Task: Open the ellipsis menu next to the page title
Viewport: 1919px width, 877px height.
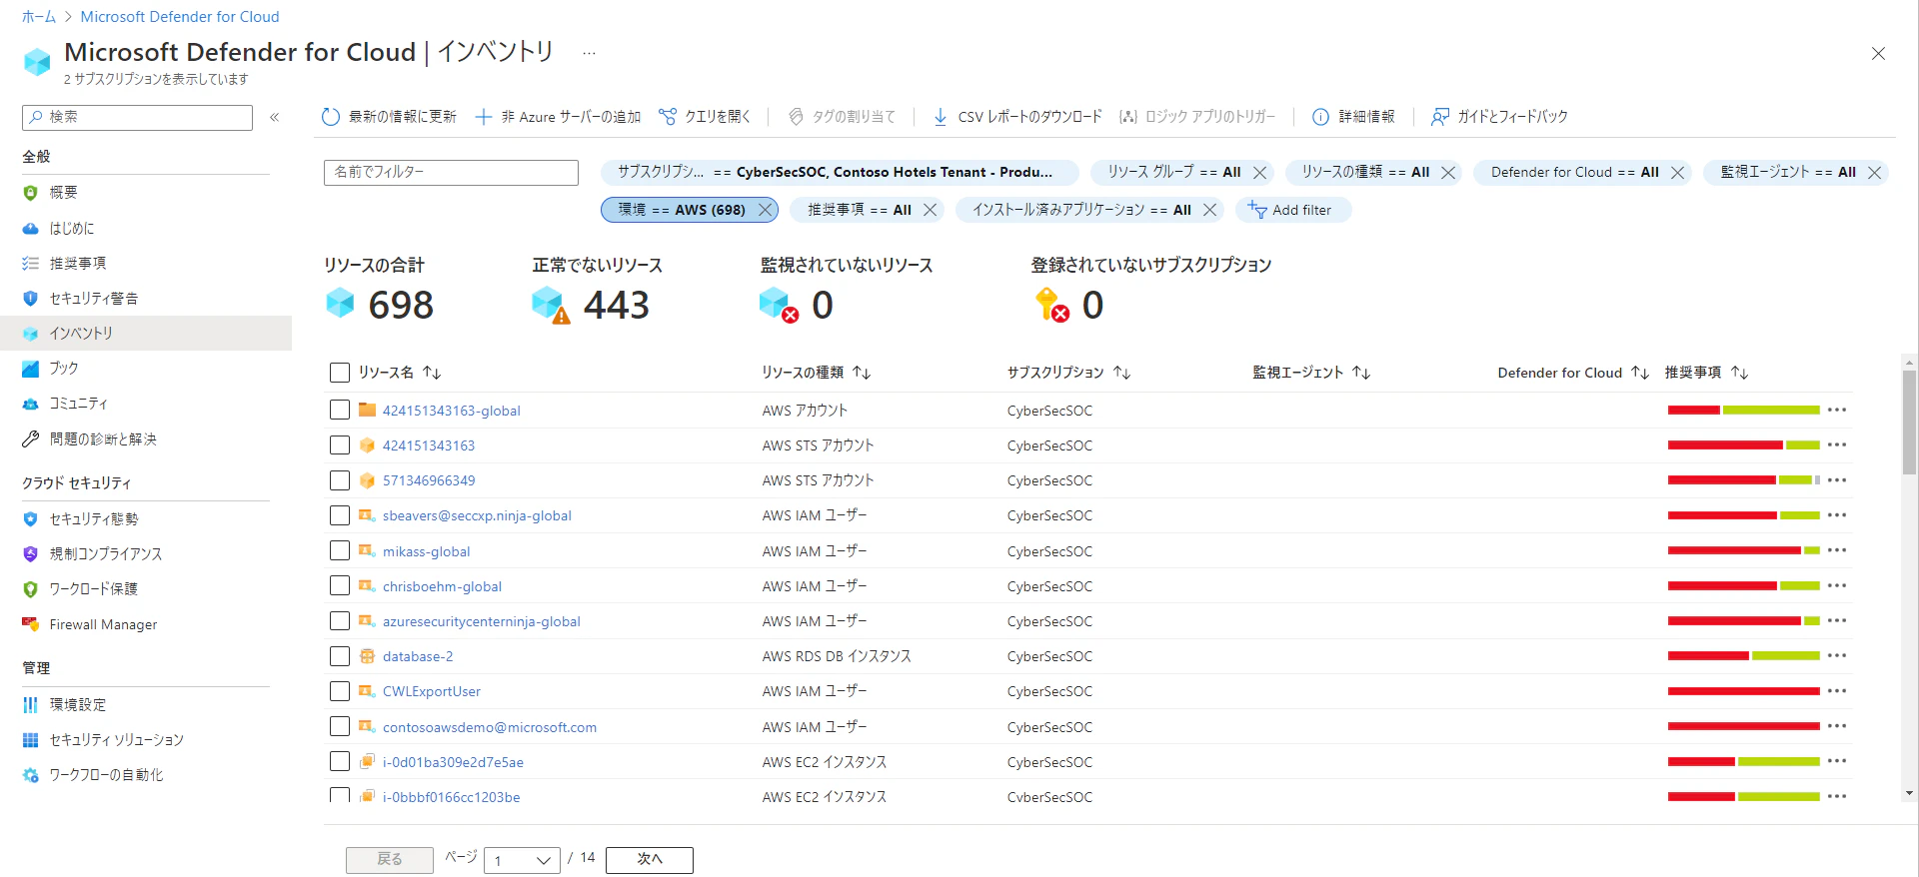Action: point(589,53)
